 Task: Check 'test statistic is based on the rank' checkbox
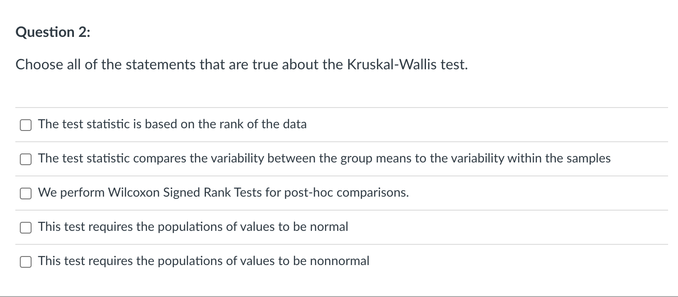[25, 125]
